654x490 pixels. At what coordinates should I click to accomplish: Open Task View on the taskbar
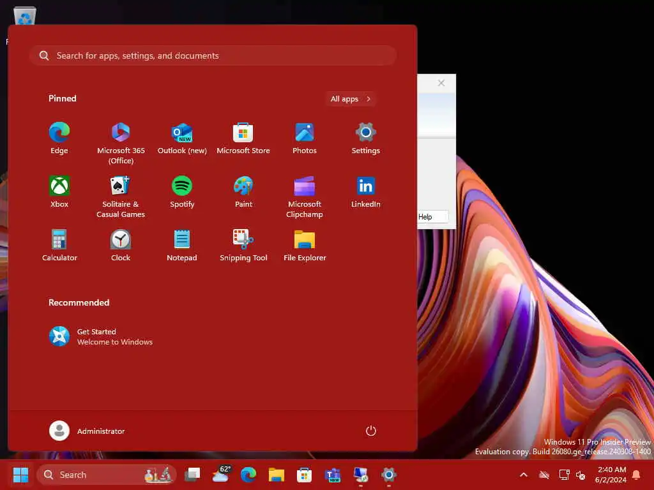click(192, 475)
